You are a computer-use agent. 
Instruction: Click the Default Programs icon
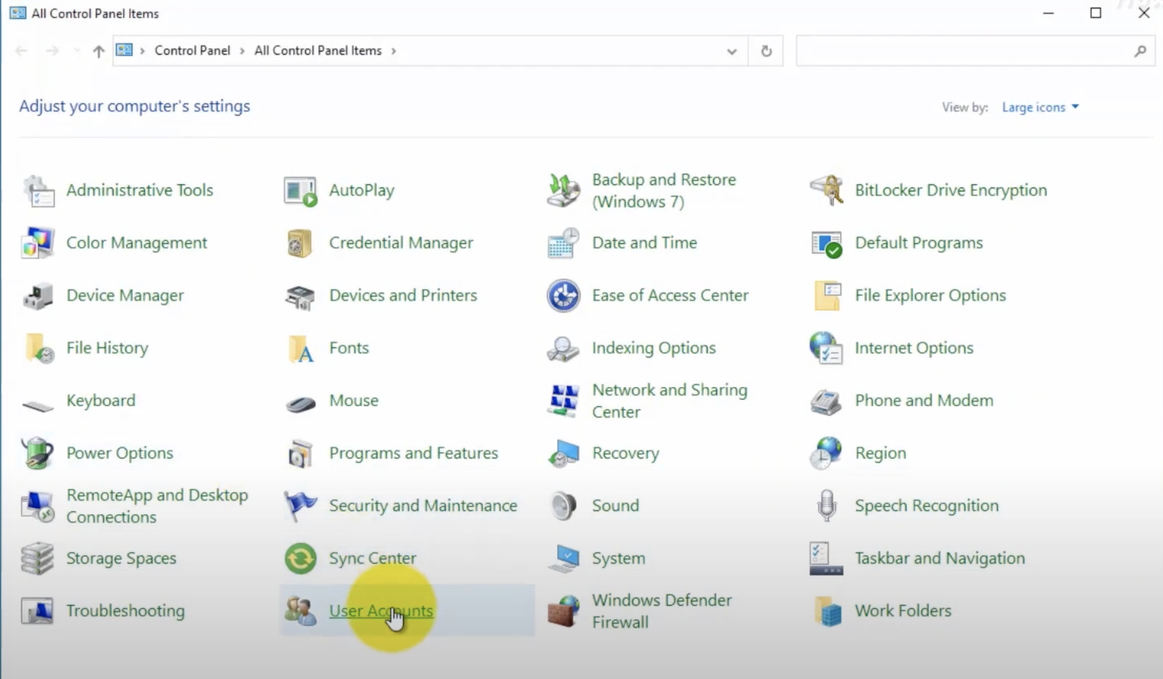point(826,243)
